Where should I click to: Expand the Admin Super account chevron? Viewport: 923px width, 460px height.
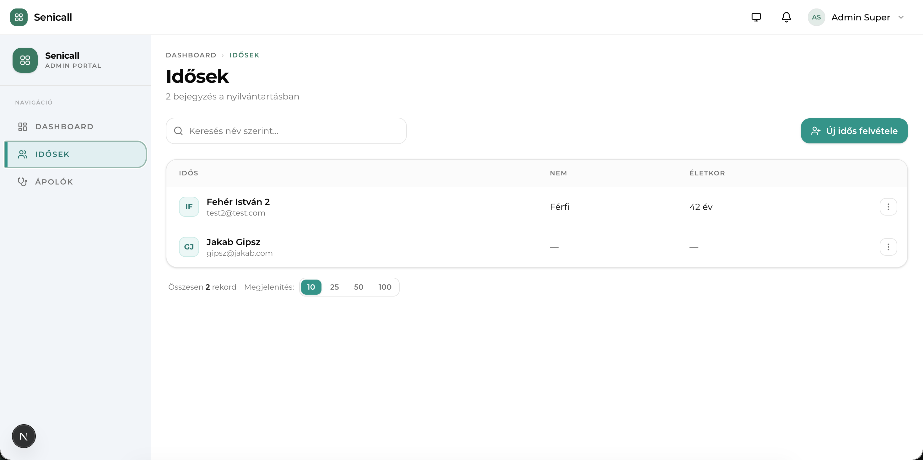901,17
